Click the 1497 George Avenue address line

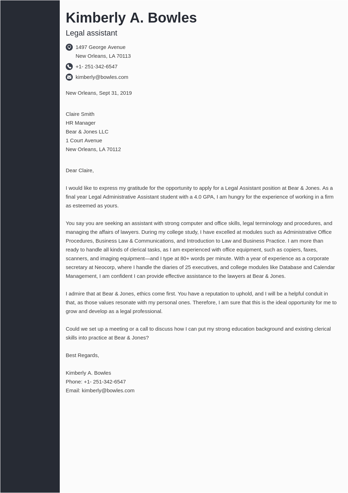point(100,47)
